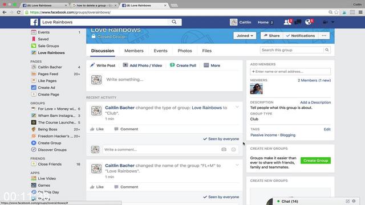Click the Facebook logo icon

pyautogui.click(x=34, y=22)
